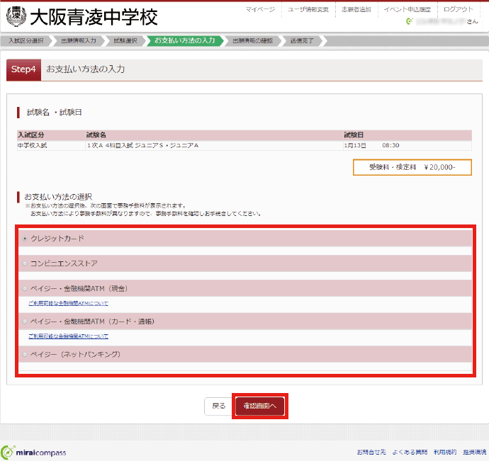This screenshot has height=461, width=489.
Task: Open the お問合せ先 footer link
Action: click(371, 452)
